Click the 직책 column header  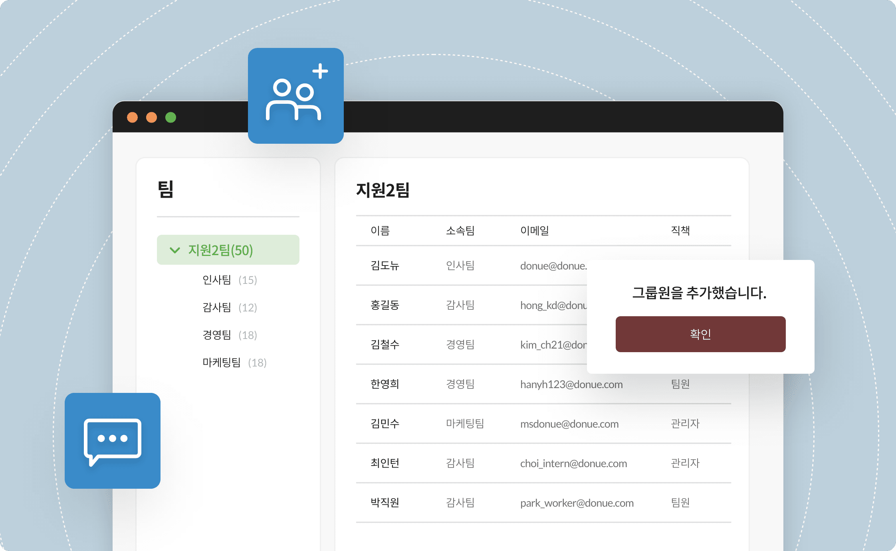pos(680,230)
